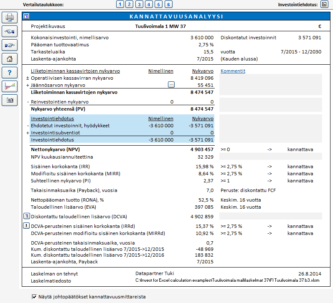Select the Datapartner Tuki author text

[x=155, y=273]
